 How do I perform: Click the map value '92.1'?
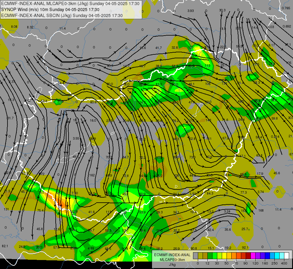(x=245, y=247)
